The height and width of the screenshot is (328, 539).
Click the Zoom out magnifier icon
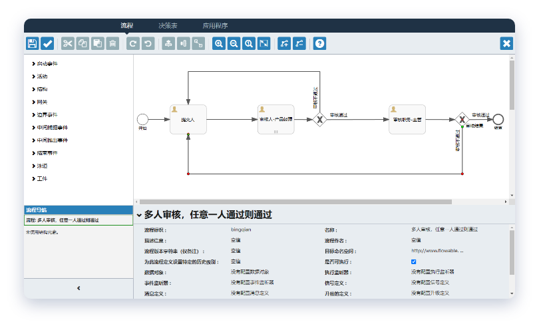234,43
